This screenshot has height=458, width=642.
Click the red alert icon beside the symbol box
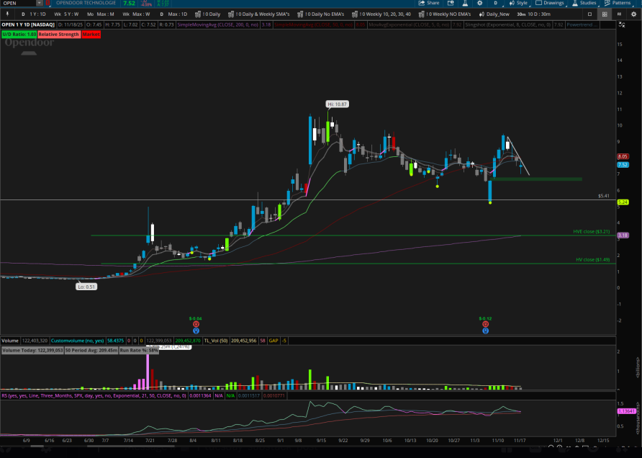[48, 3]
